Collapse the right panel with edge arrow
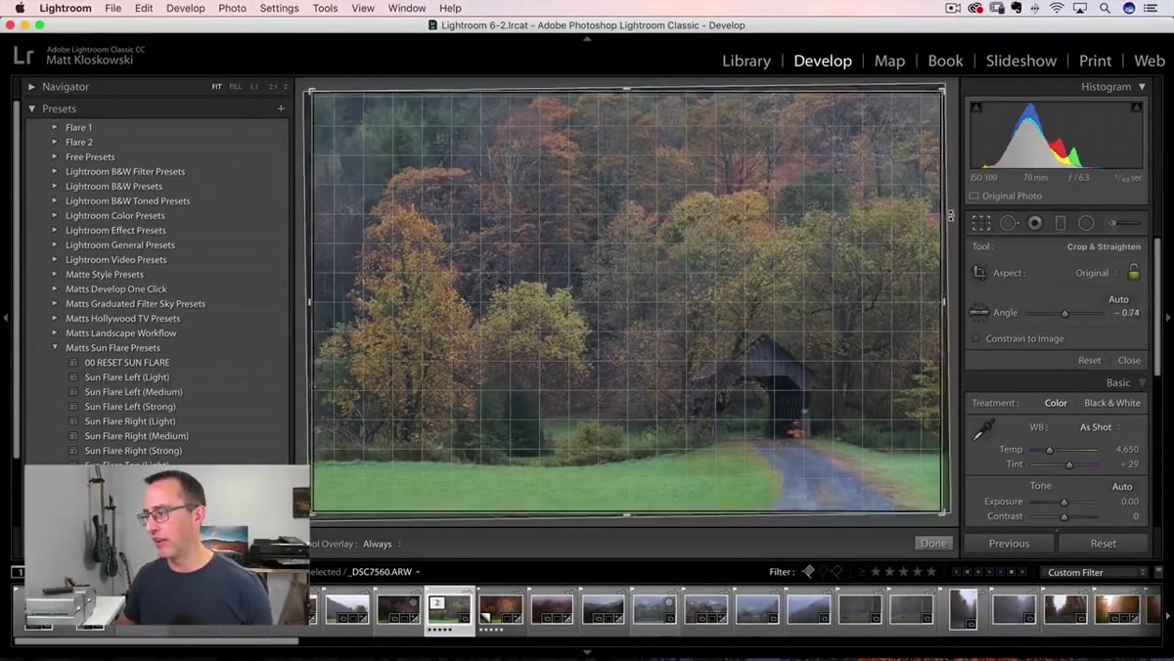Viewport: 1174px width, 661px height. pos(1168,317)
